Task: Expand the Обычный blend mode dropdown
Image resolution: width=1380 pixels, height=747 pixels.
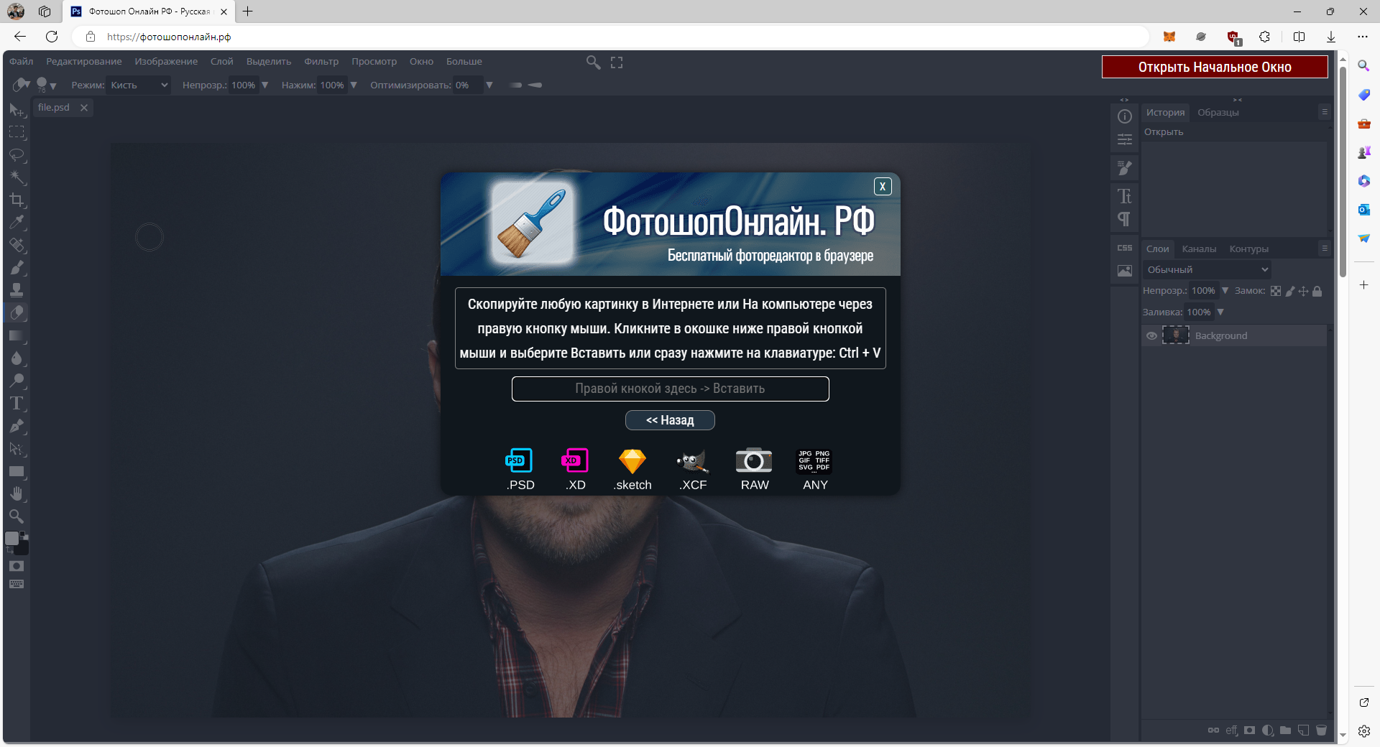Action: (1207, 269)
